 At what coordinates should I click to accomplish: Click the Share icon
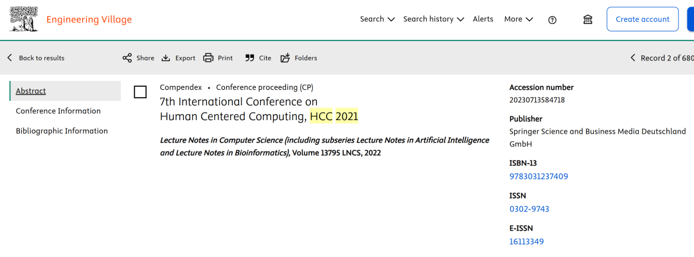(127, 58)
